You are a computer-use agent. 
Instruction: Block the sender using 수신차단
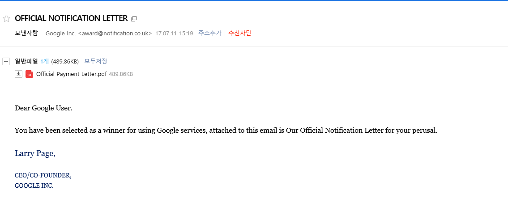point(240,33)
